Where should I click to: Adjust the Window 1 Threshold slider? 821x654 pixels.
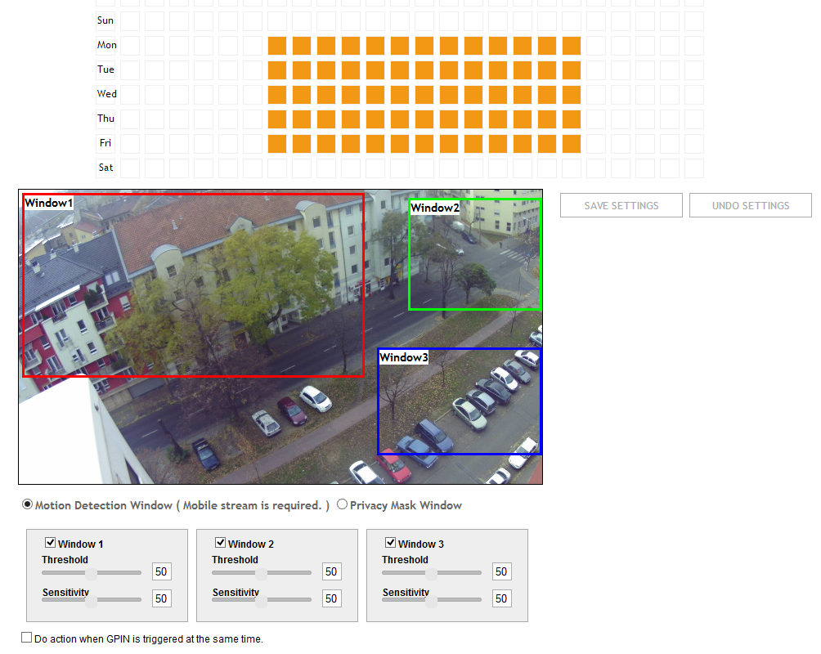coord(92,573)
